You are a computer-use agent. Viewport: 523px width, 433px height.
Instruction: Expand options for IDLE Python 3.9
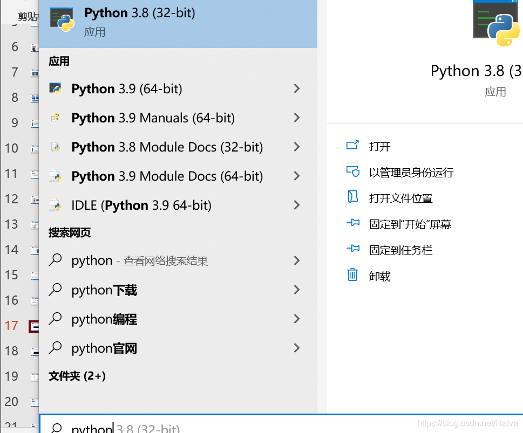[296, 205]
